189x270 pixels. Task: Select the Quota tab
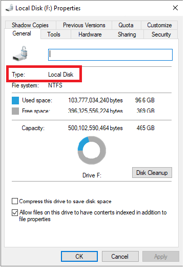coord(126,25)
